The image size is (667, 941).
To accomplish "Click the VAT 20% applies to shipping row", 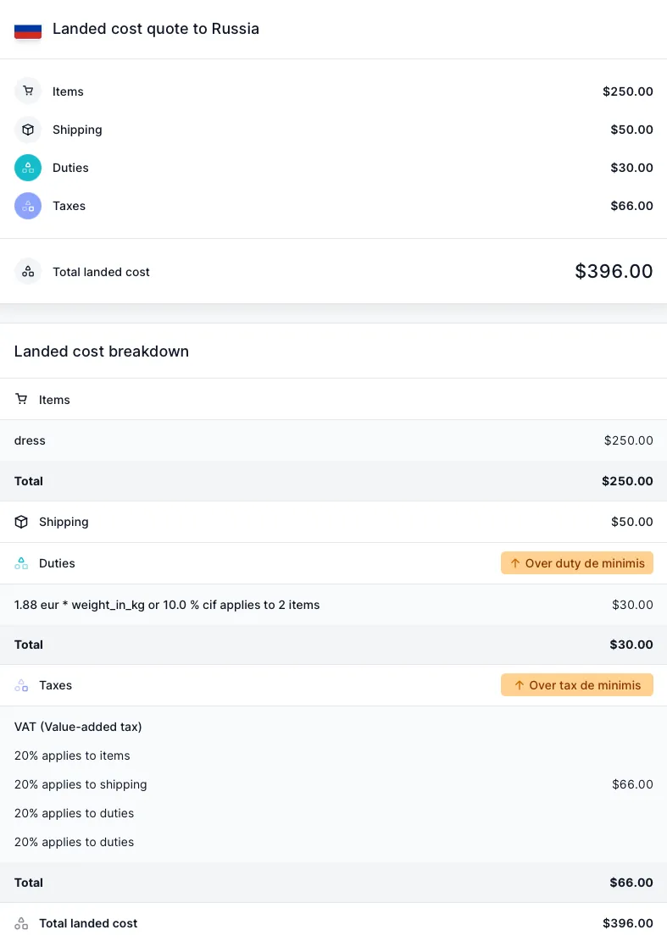I will [81, 784].
